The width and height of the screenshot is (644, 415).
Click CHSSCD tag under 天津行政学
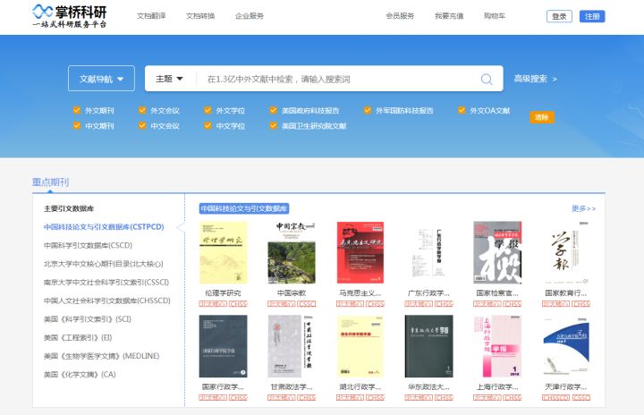[555, 397]
